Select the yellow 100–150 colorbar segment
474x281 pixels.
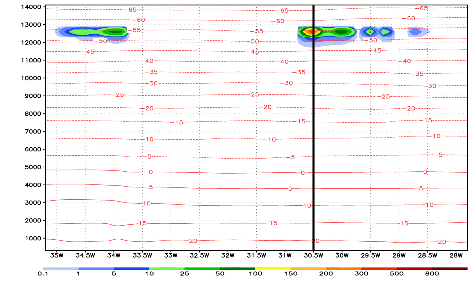click(x=273, y=269)
